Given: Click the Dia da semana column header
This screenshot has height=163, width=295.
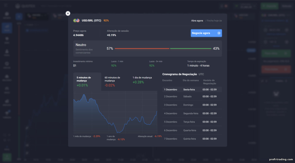Looking at the screenshot, I should (x=191, y=80).
